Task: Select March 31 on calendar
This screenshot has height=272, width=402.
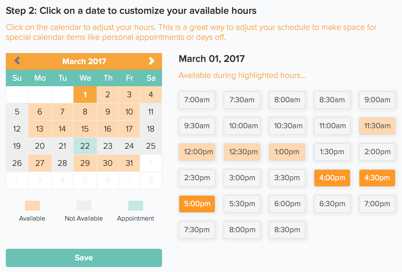Action: pyautogui.click(x=129, y=163)
